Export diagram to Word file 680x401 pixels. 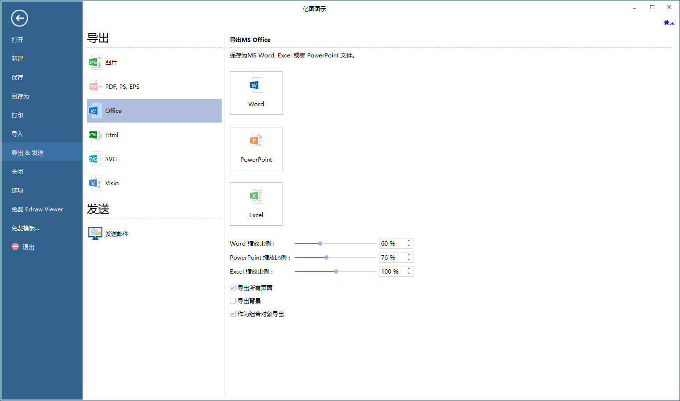click(x=256, y=93)
